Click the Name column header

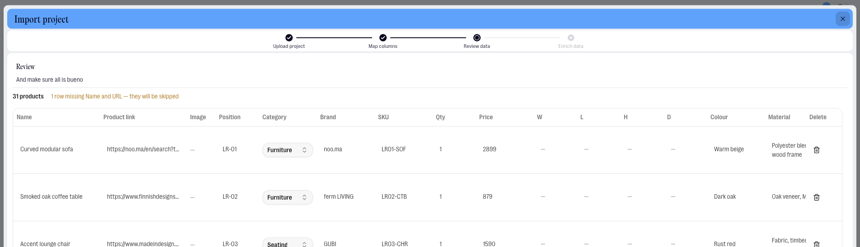[24, 117]
